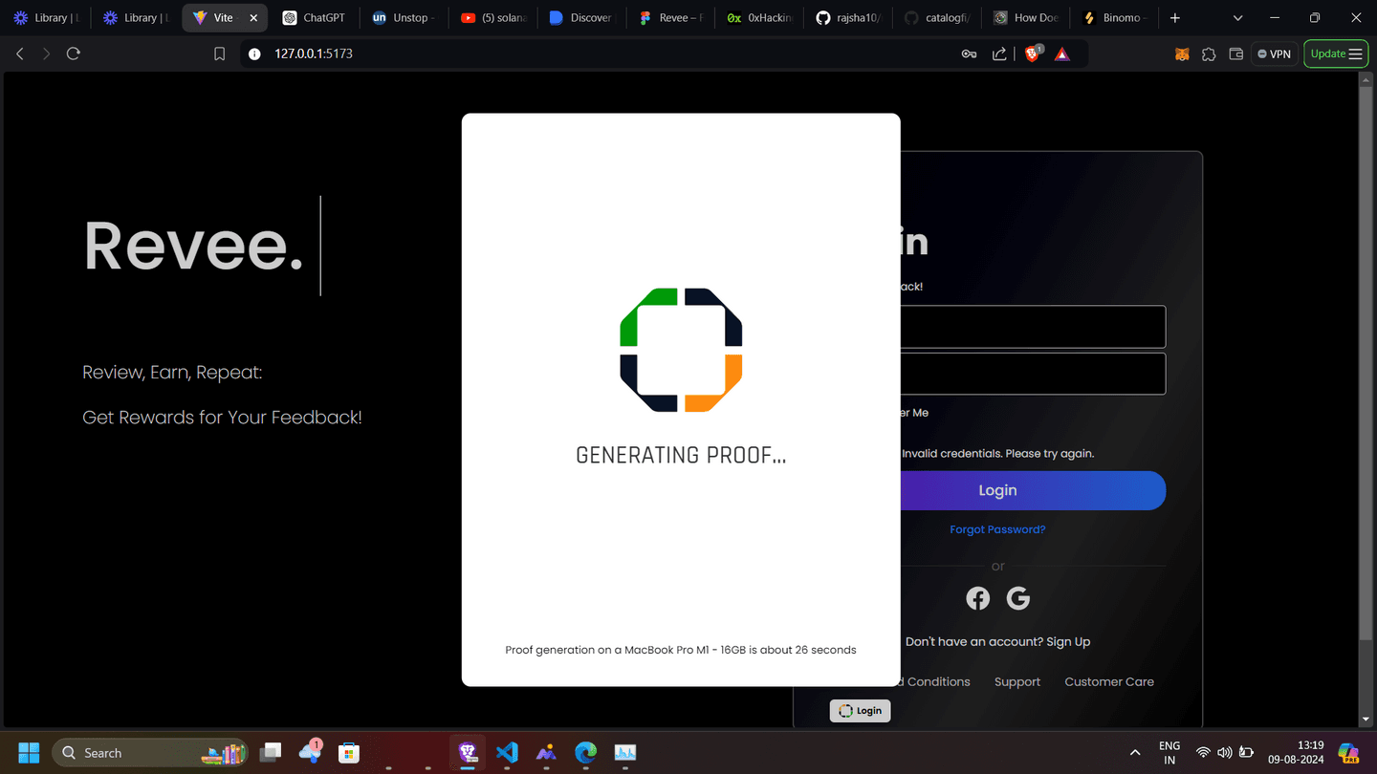Go back to the previous page

pyautogui.click(x=20, y=54)
